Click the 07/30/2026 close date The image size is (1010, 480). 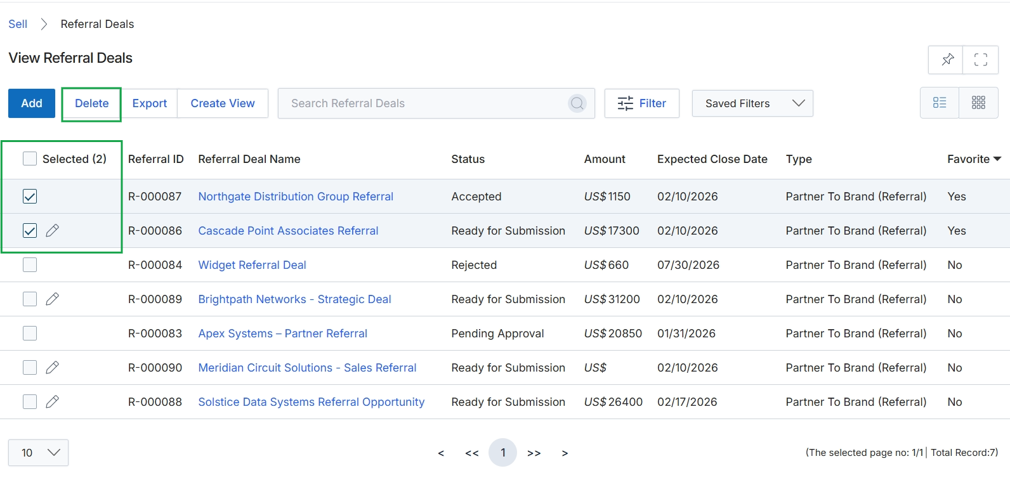click(688, 265)
